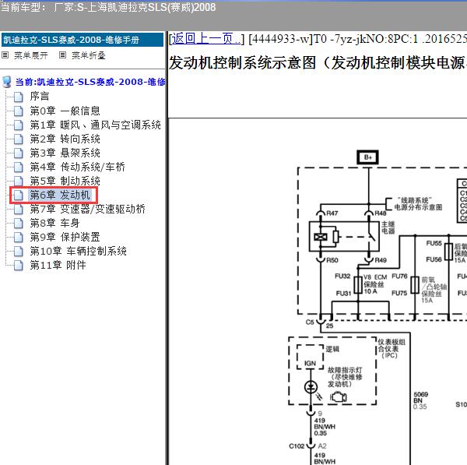Viewport: 467px width, 465px height.
Task: Click the FU32 fuse terminal label
Action: pos(342,276)
